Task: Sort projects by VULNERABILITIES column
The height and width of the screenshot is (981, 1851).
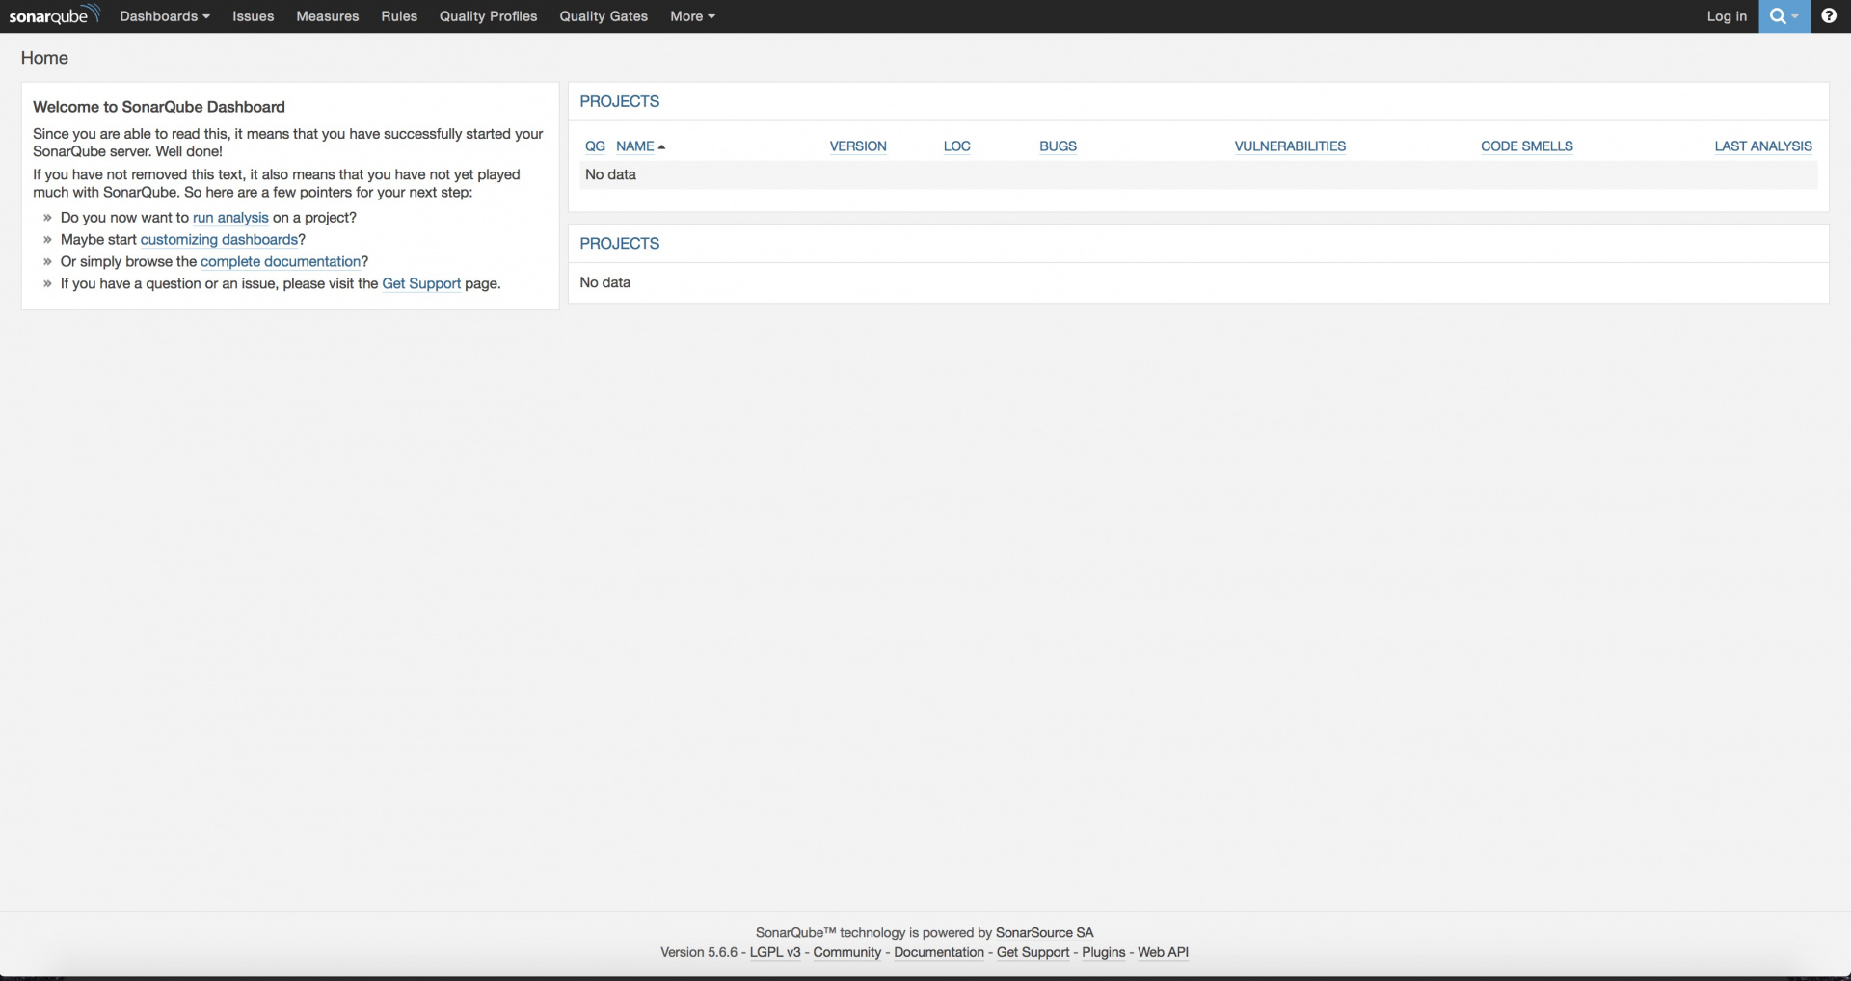Action: point(1290,146)
